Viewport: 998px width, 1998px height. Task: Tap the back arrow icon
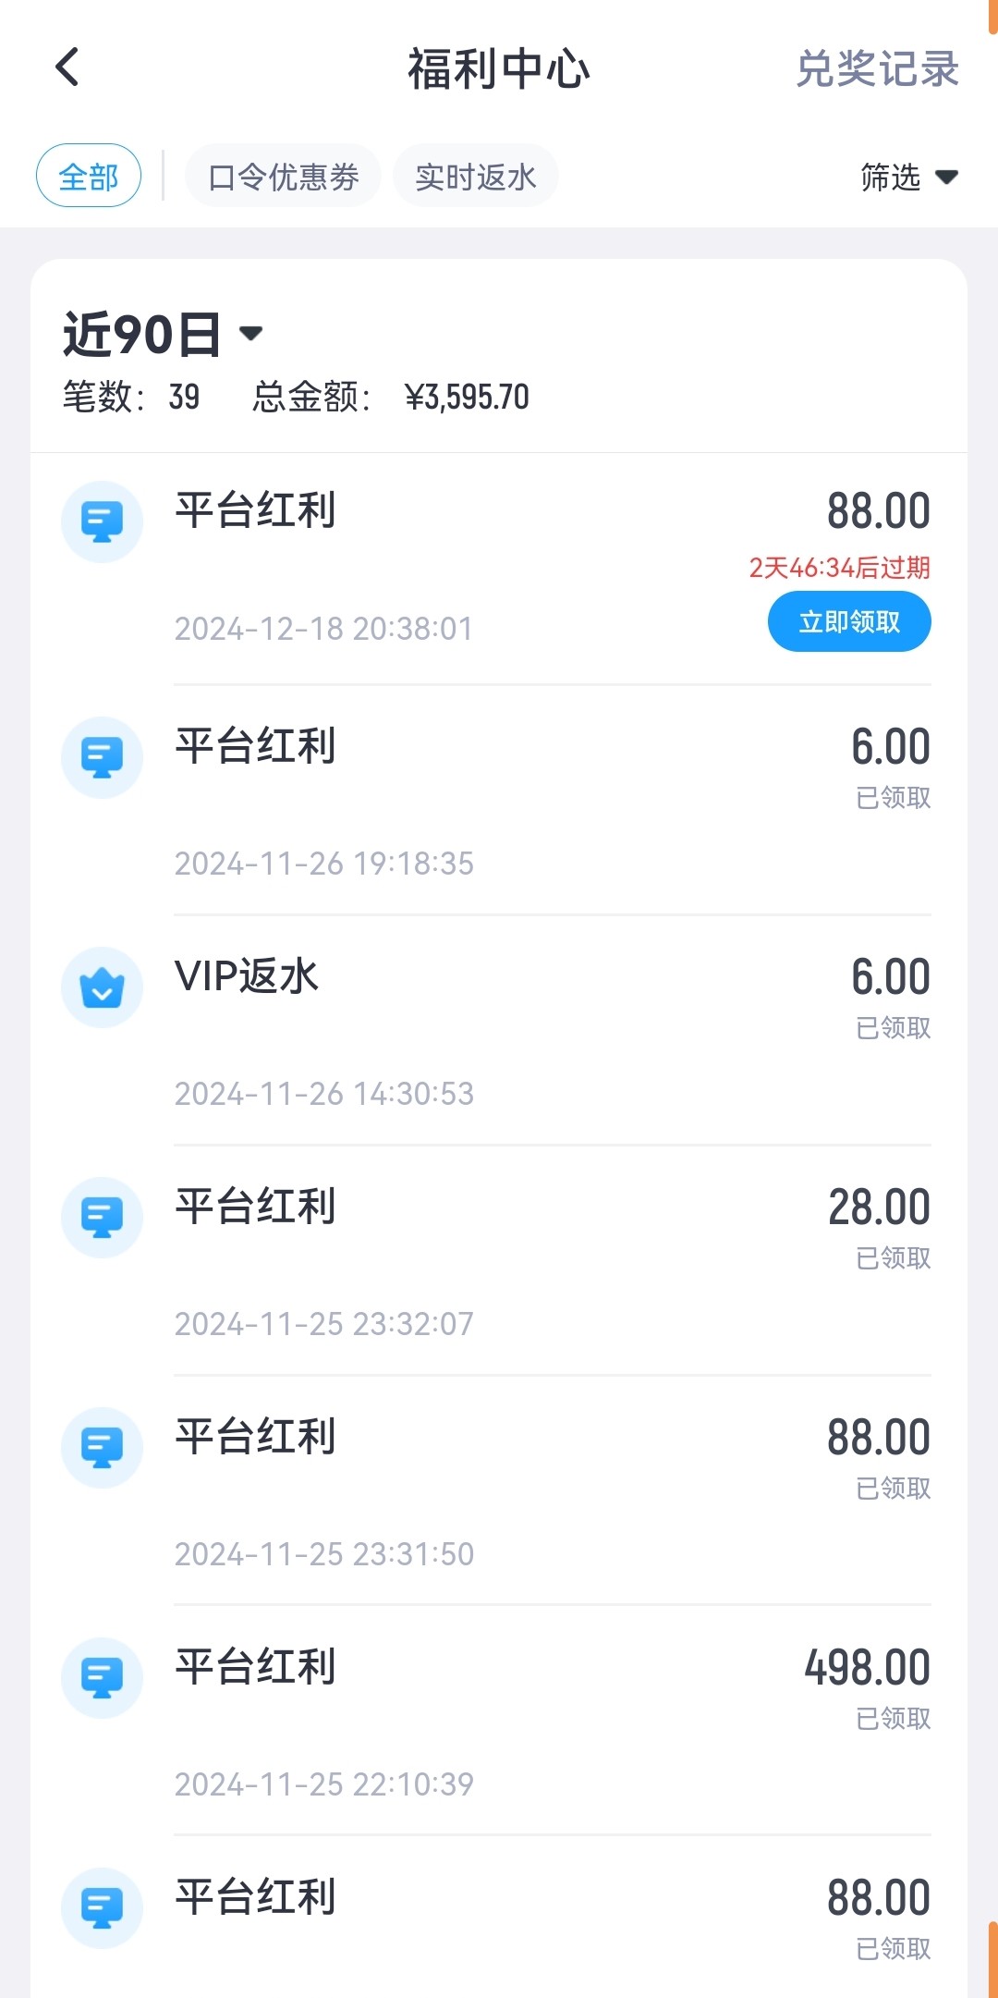[x=67, y=67]
